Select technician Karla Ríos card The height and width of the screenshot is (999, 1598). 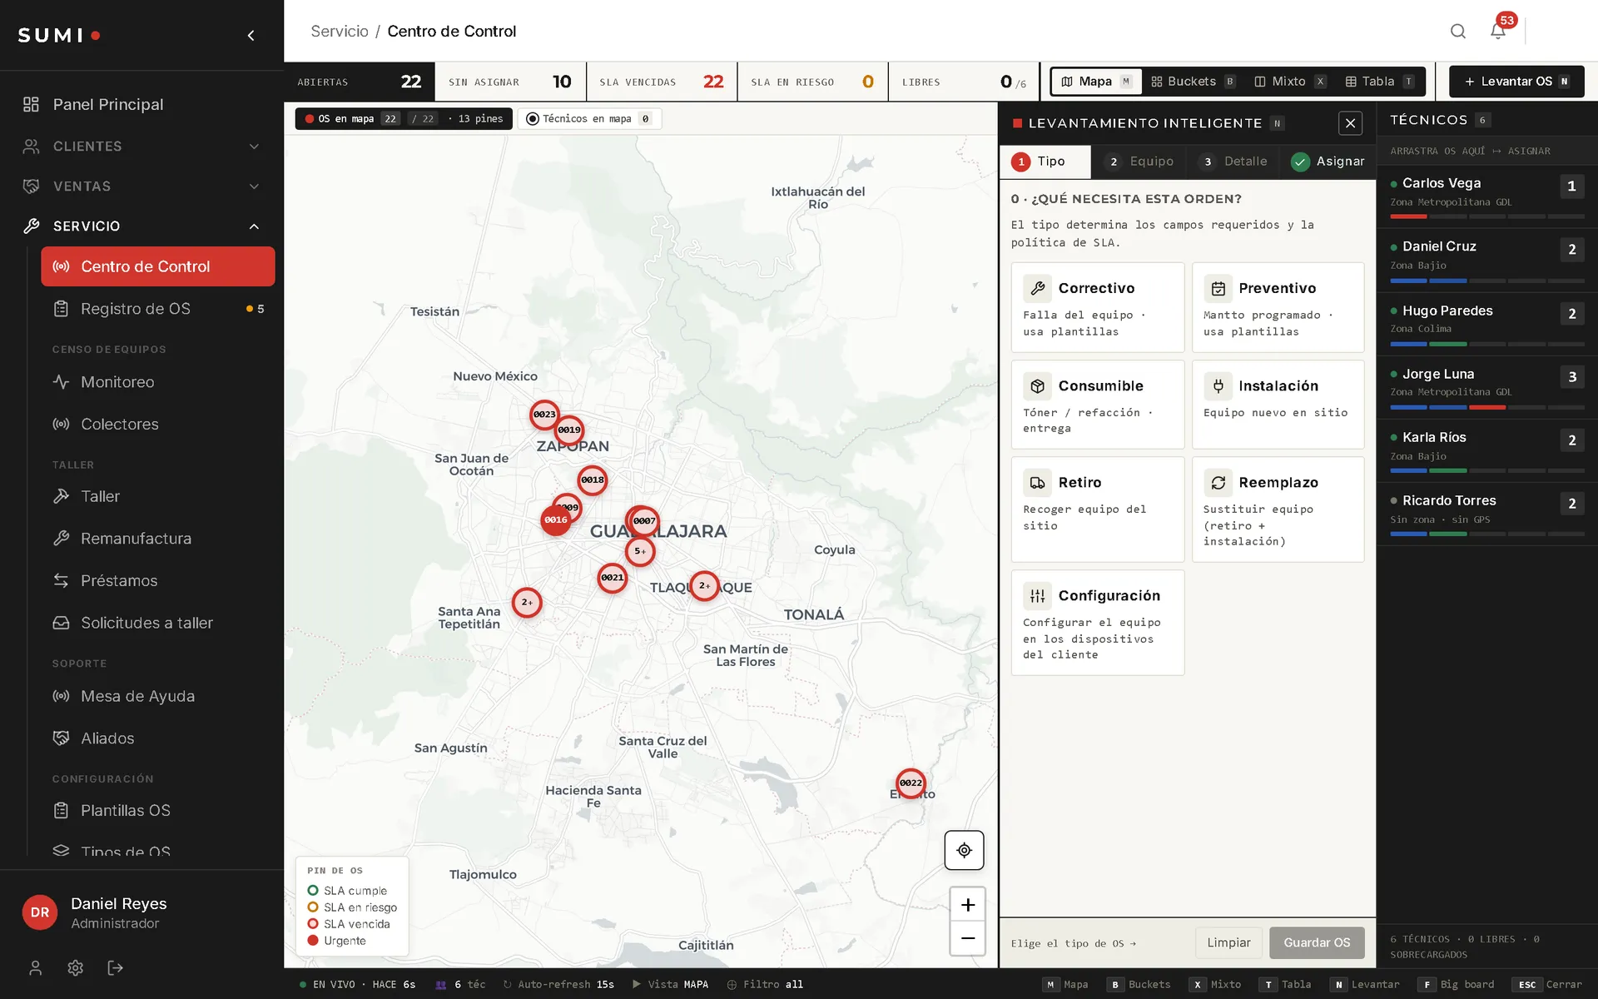tap(1486, 451)
